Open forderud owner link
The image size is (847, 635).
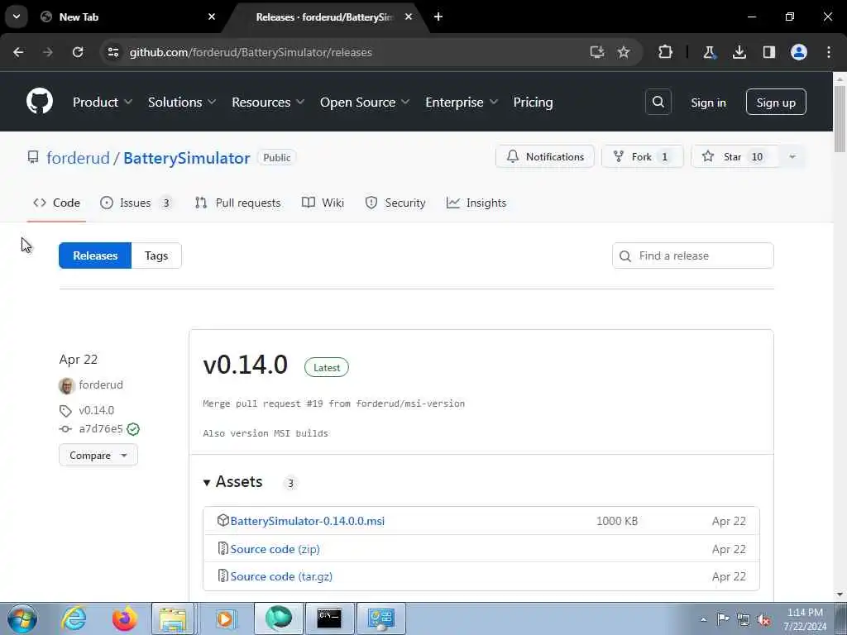tap(78, 158)
